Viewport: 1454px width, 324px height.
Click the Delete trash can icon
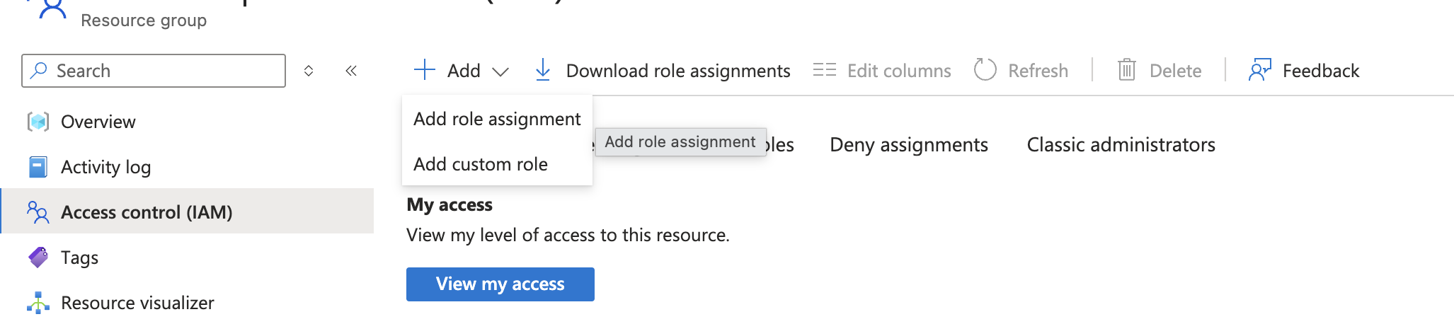(x=1126, y=70)
